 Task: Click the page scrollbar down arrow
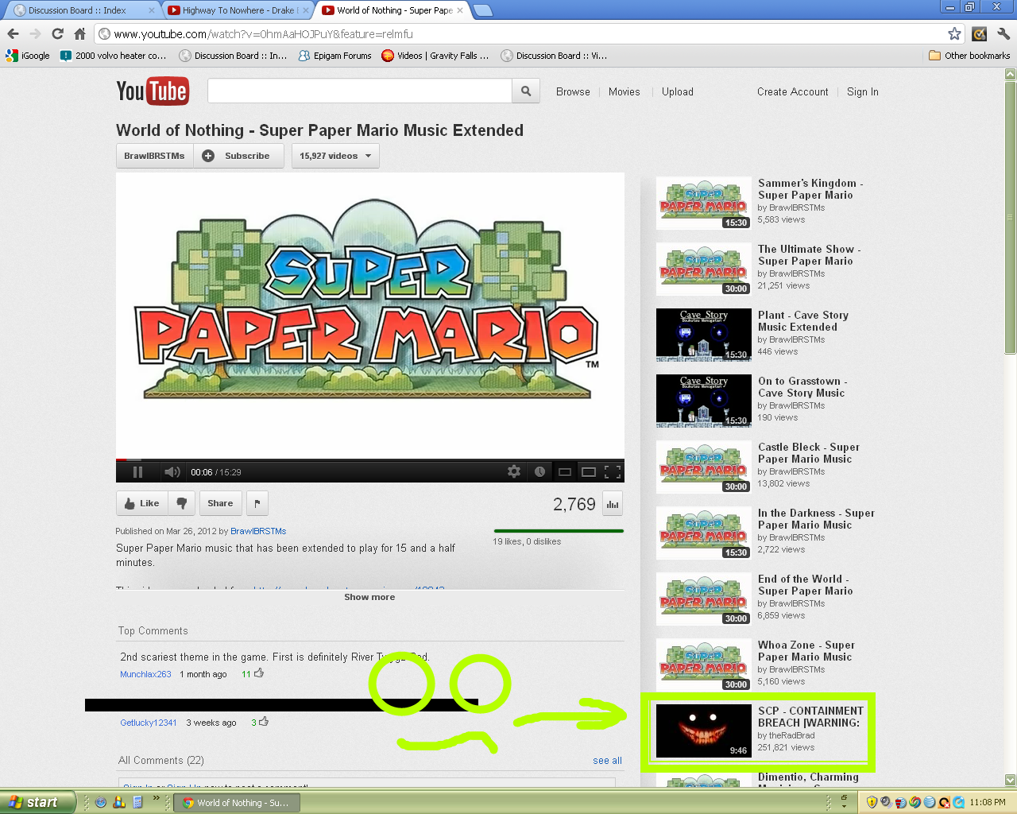tap(1011, 780)
